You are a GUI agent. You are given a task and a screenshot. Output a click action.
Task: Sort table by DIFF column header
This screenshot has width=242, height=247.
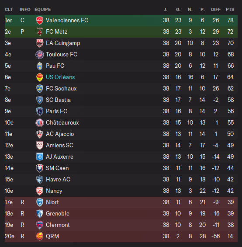tap(216, 10)
